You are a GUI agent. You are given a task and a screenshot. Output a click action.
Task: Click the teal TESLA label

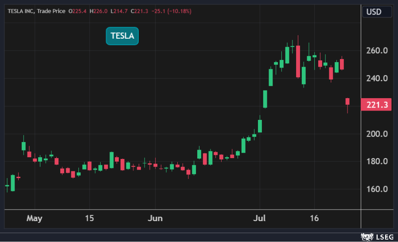(x=122, y=36)
